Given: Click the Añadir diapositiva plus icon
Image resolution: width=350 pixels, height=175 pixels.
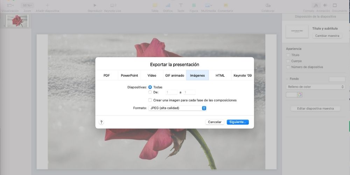Looking at the screenshot, I should click(x=47, y=5).
